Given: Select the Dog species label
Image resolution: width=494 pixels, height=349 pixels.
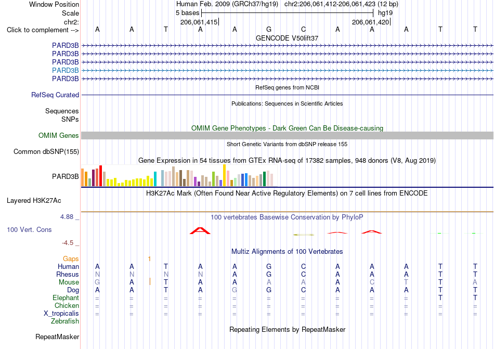Looking at the screenshot, I should click(73, 290).
